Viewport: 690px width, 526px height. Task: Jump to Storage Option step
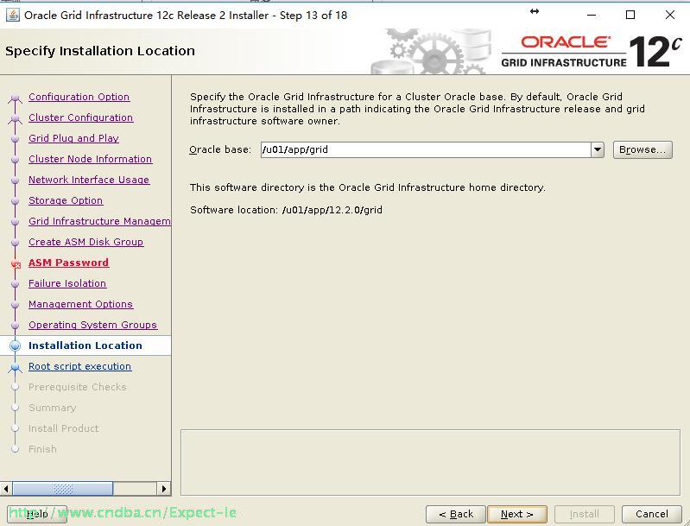[66, 200]
